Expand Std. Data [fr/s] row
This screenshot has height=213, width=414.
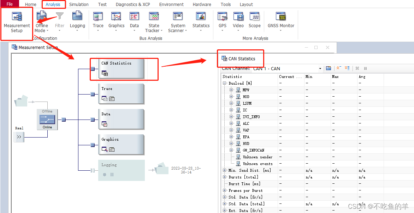(225, 197)
